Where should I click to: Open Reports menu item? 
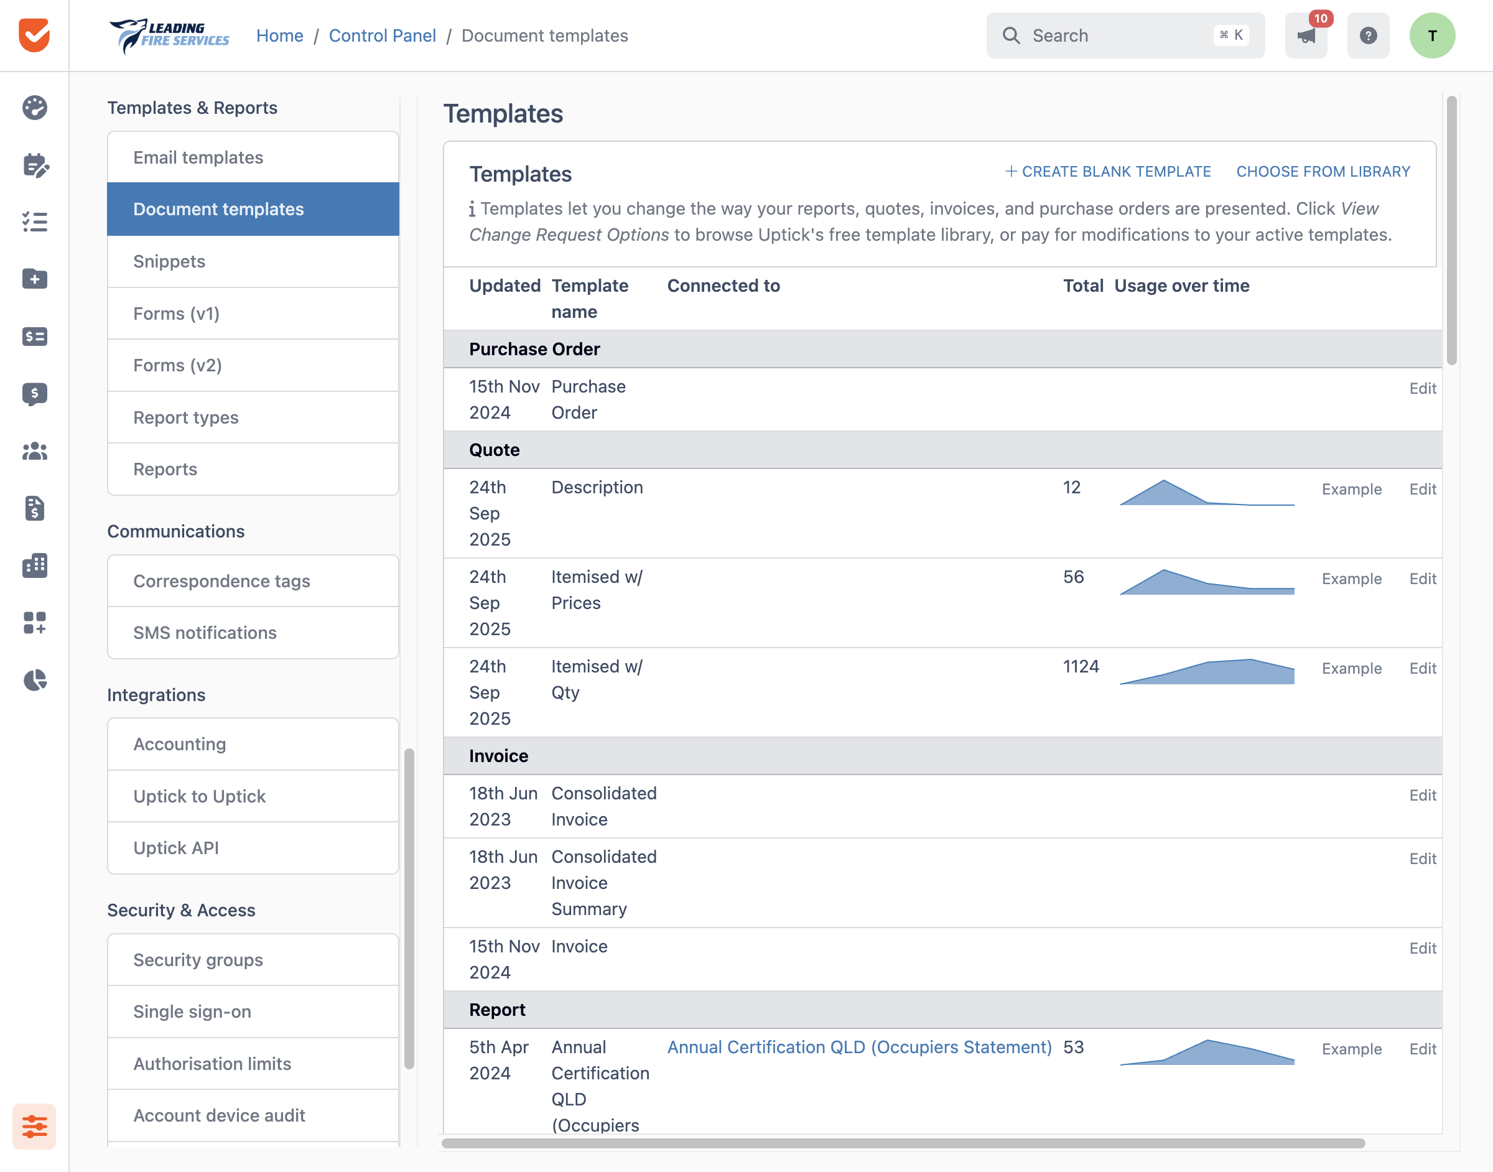253,468
